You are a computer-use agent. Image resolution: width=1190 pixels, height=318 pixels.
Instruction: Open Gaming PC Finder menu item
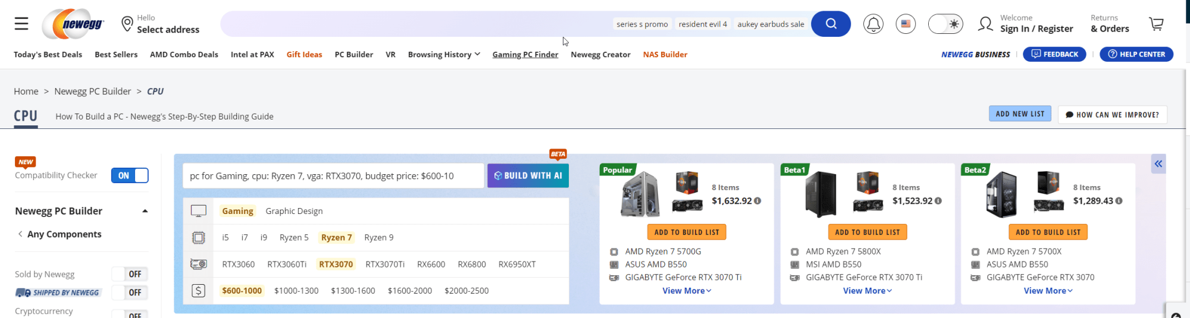525,54
